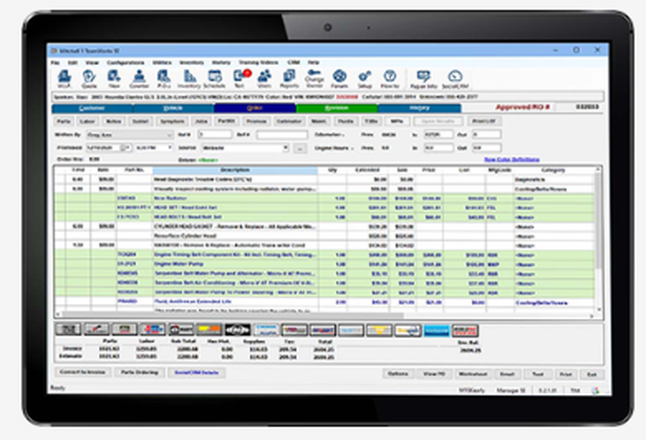
Task: Open the Reports toolbar icon
Action: point(289,79)
